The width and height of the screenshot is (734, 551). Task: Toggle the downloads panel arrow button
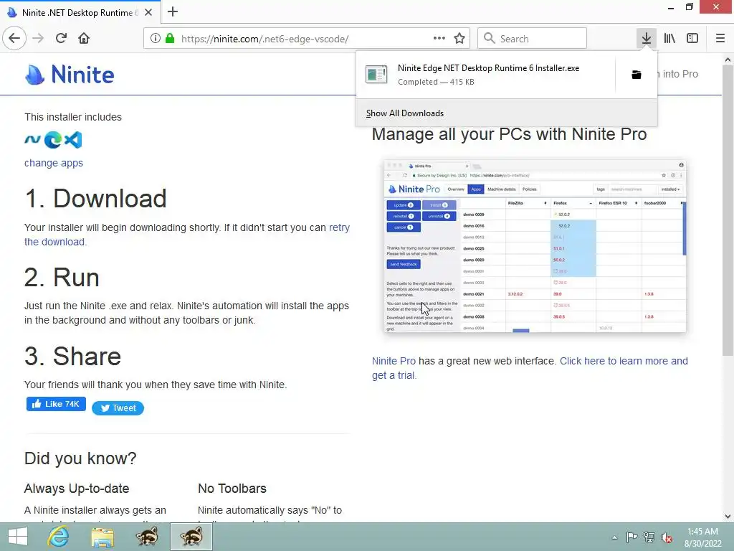pos(646,39)
